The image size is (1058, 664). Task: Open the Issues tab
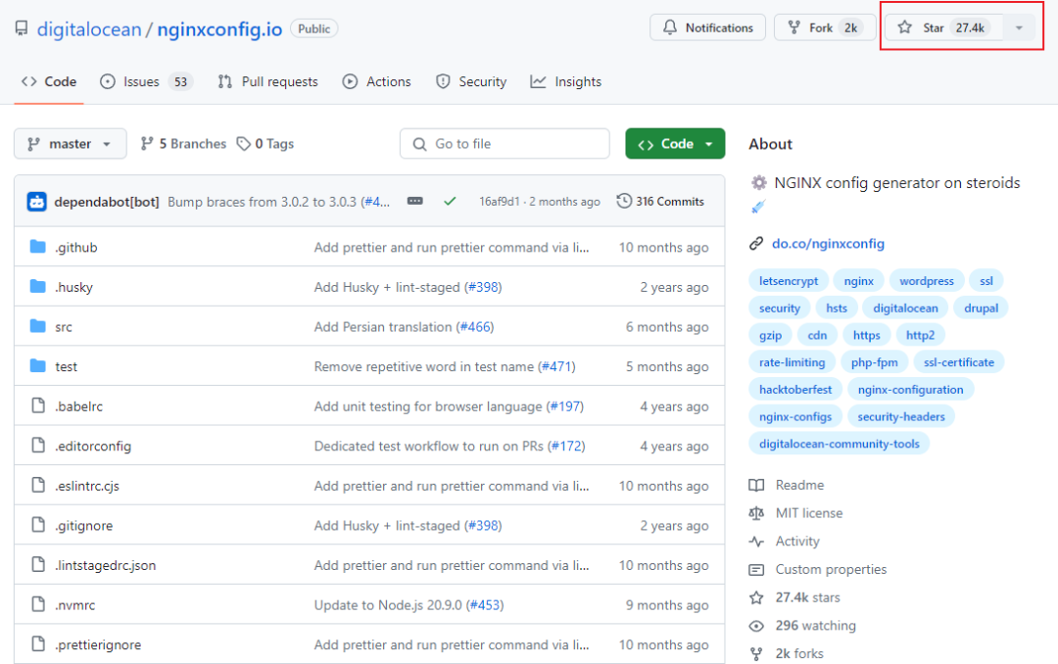tap(146, 81)
